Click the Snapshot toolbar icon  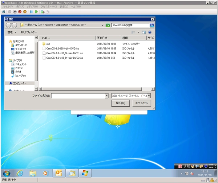[x=43, y=12]
